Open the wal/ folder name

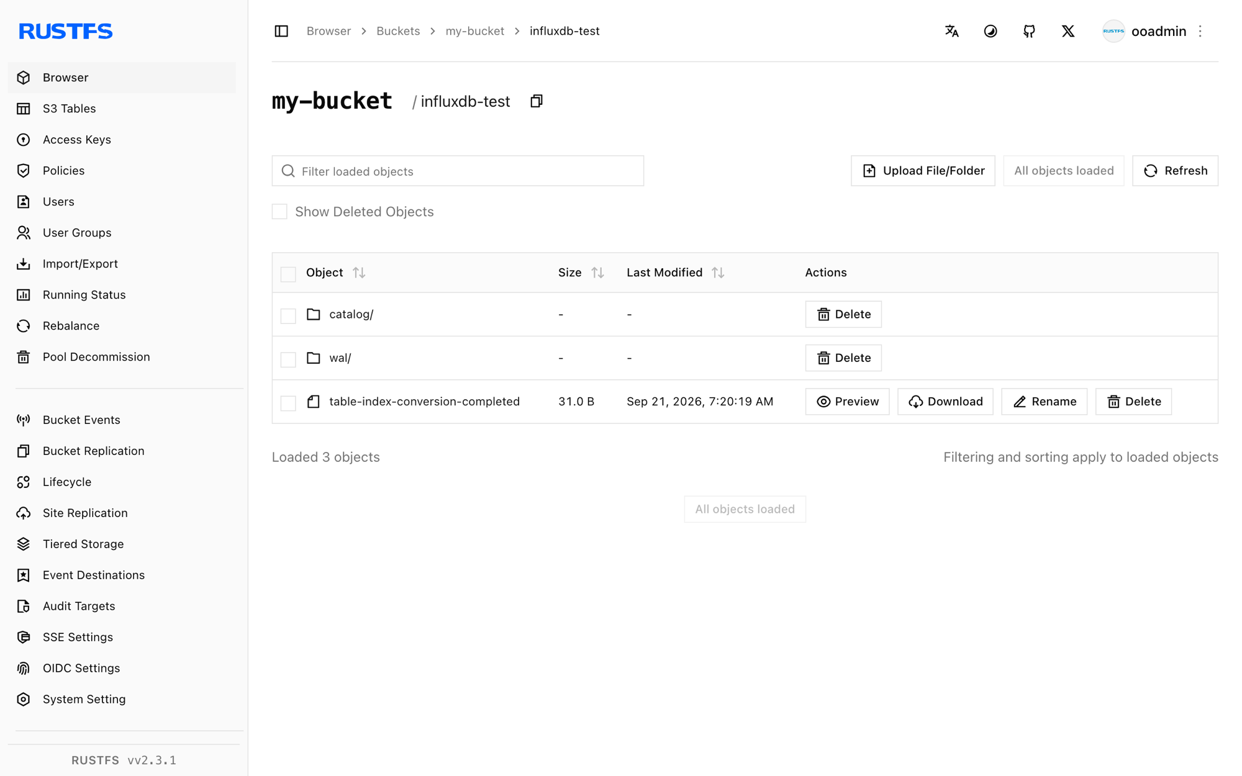(x=340, y=358)
